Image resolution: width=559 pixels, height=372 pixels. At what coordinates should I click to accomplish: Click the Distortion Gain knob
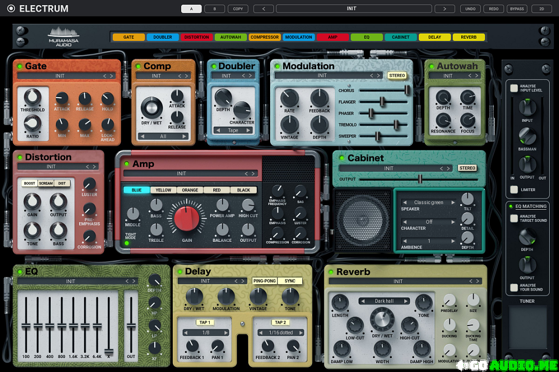point(33,202)
